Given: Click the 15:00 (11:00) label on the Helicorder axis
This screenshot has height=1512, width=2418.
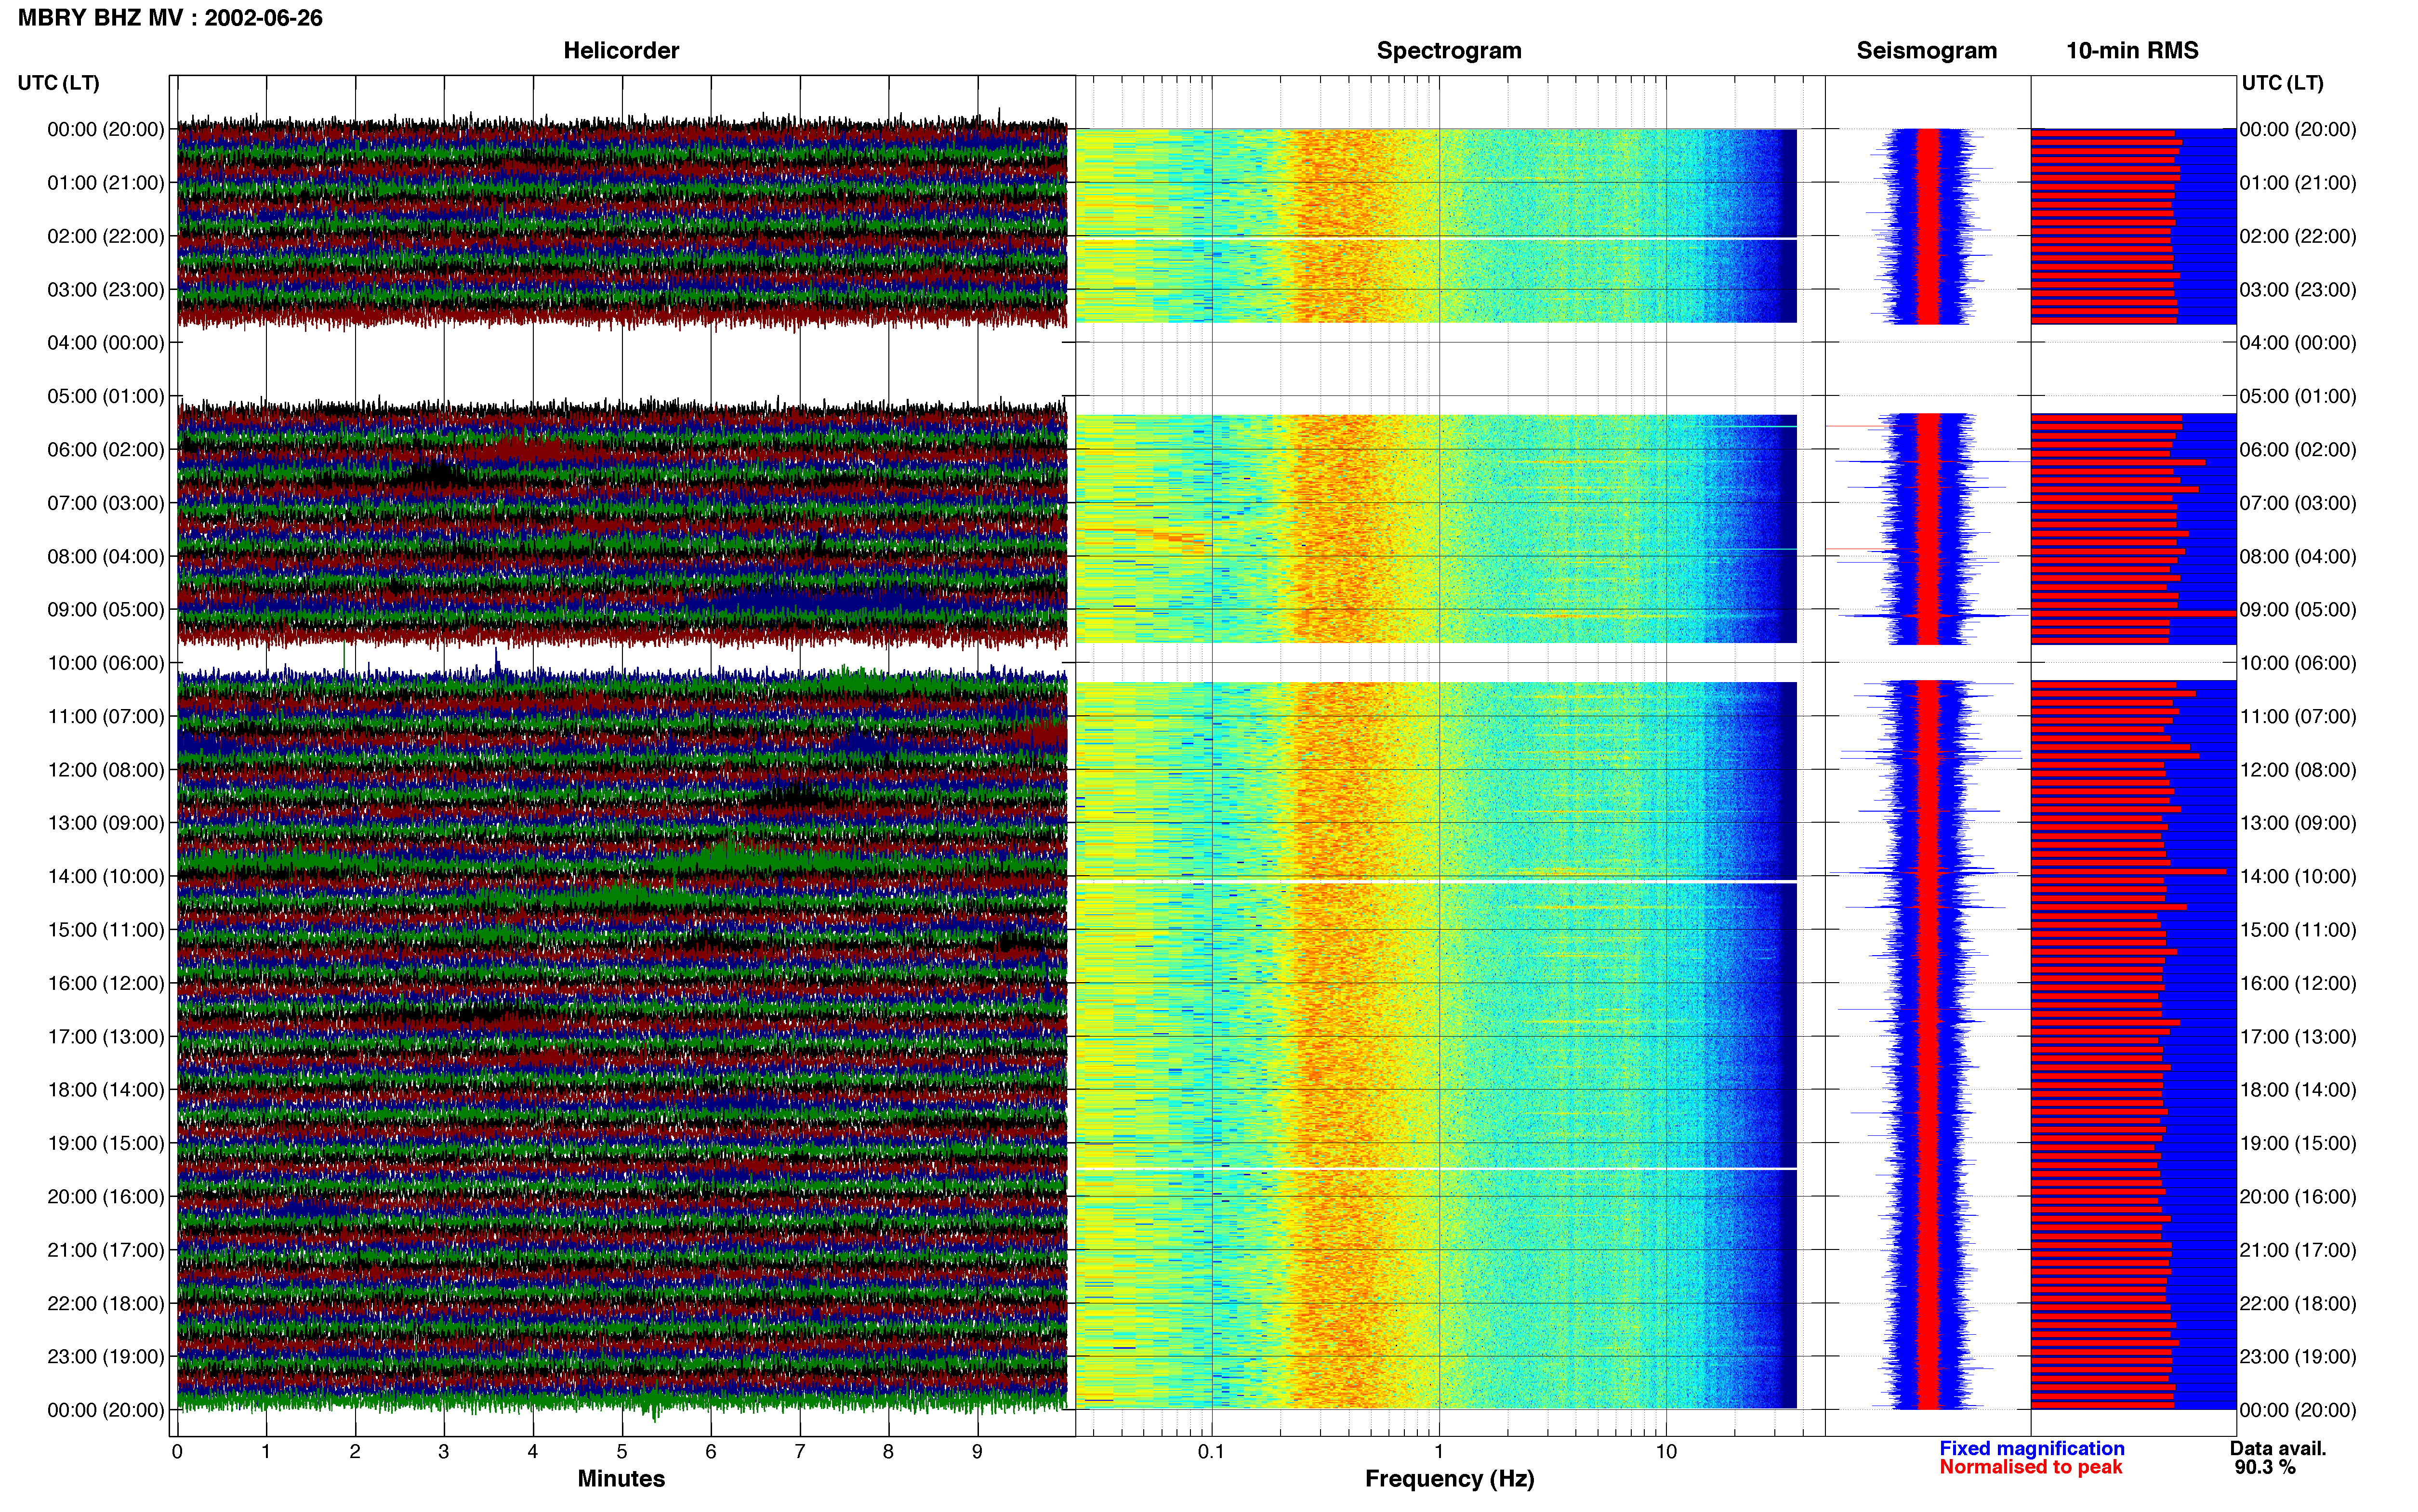Looking at the screenshot, I should [x=106, y=930].
